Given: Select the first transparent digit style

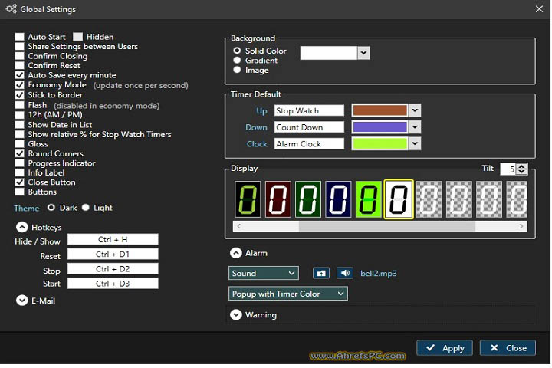Looking at the screenshot, I should click(429, 199).
